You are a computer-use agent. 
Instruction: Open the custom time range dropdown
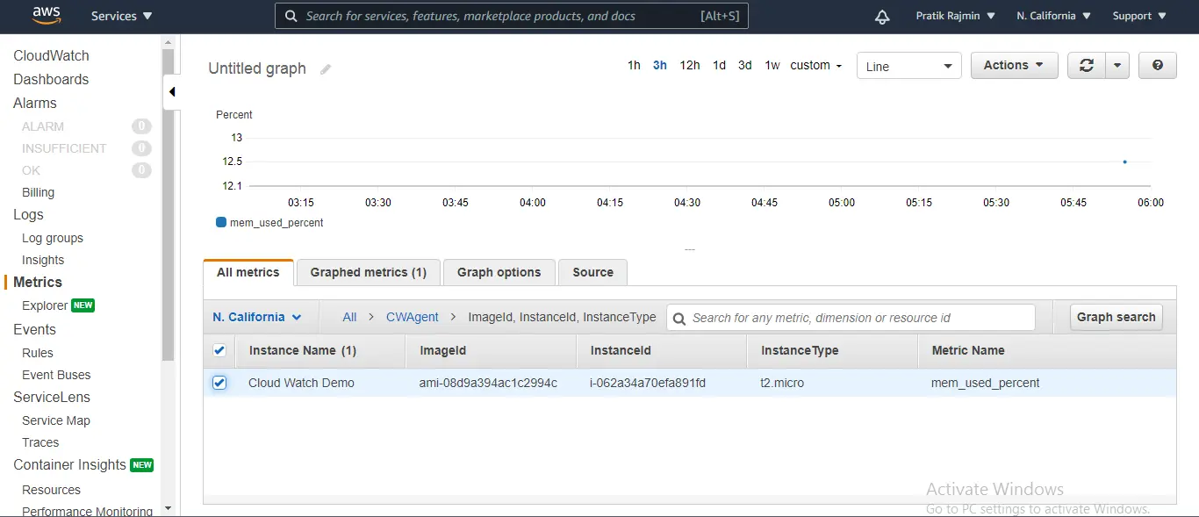point(815,65)
